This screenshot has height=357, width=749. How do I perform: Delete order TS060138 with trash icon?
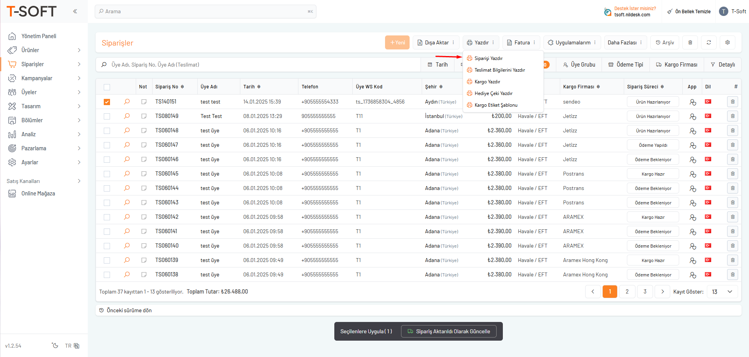click(x=732, y=274)
